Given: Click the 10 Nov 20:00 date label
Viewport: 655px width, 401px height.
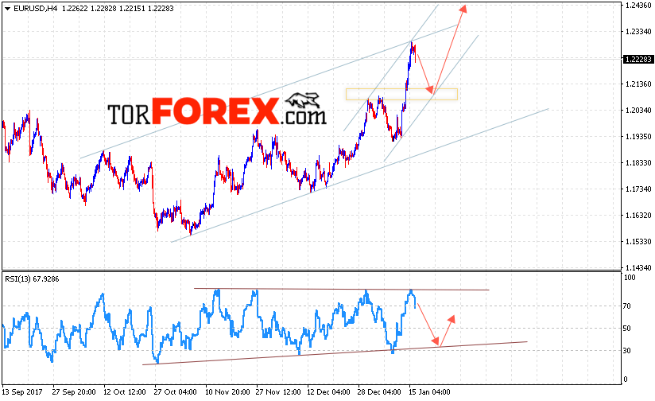Looking at the screenshot, I should pos(227,392).
